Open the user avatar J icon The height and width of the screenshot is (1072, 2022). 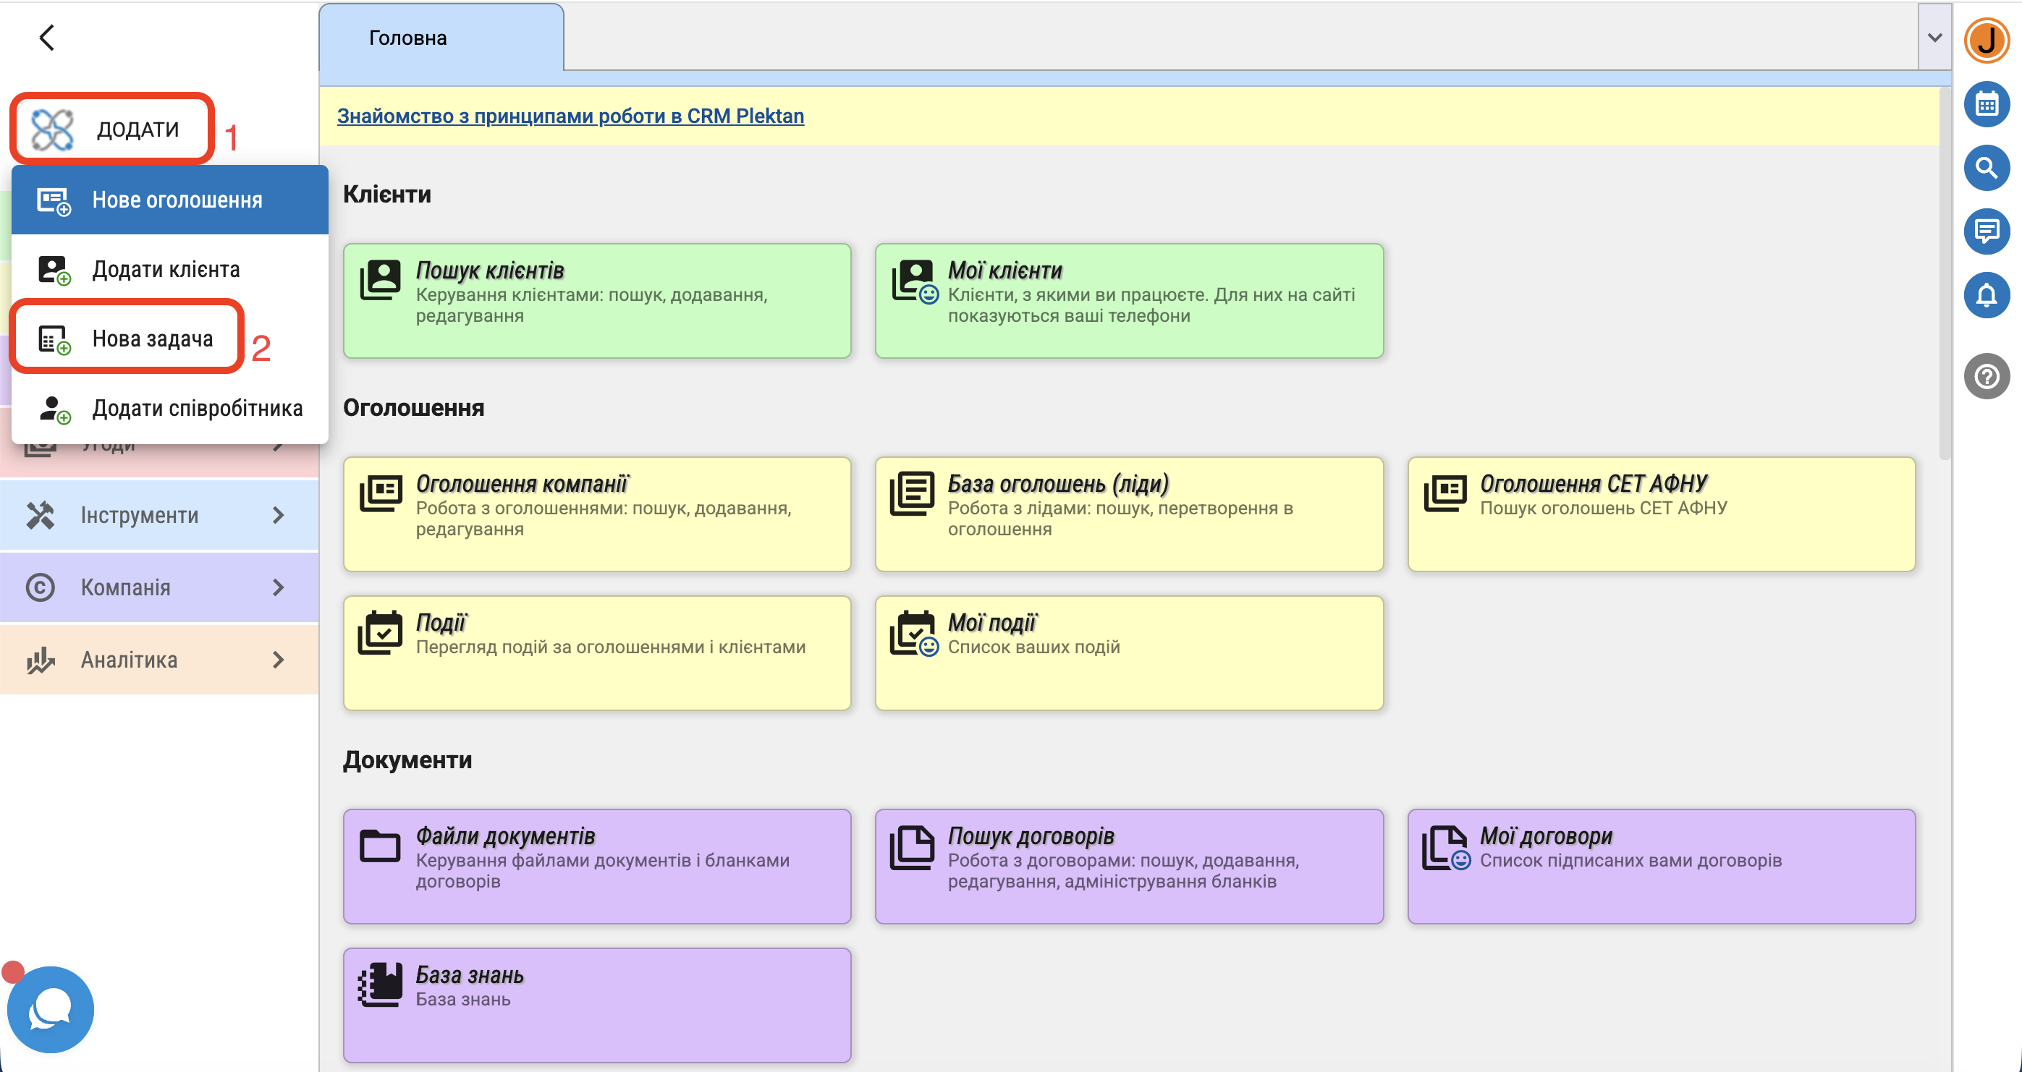(x=1986, y=40)
